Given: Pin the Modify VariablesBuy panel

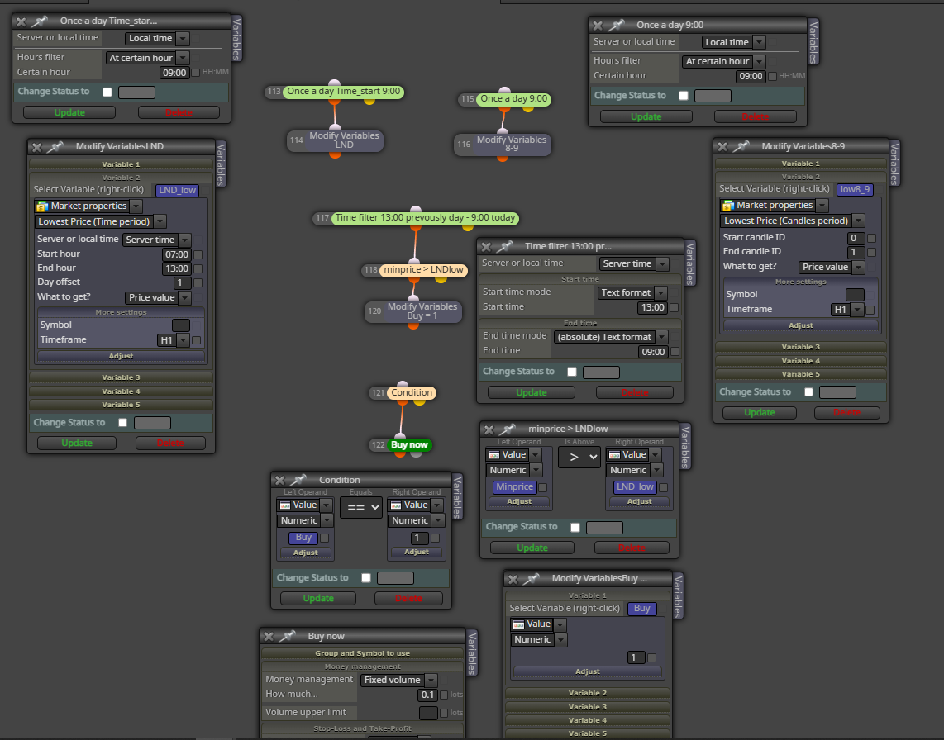Looking at the screenshot, I should click(x=531, y=578).
